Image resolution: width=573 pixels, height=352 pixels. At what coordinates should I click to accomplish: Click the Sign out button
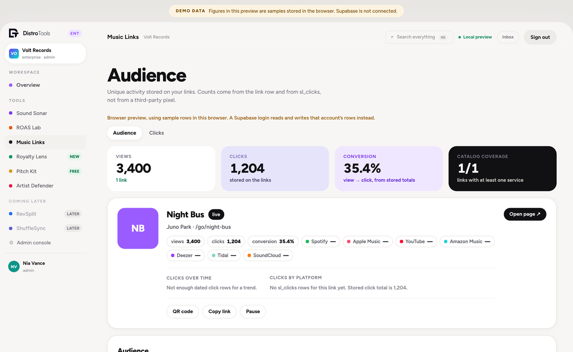(540, 37)
